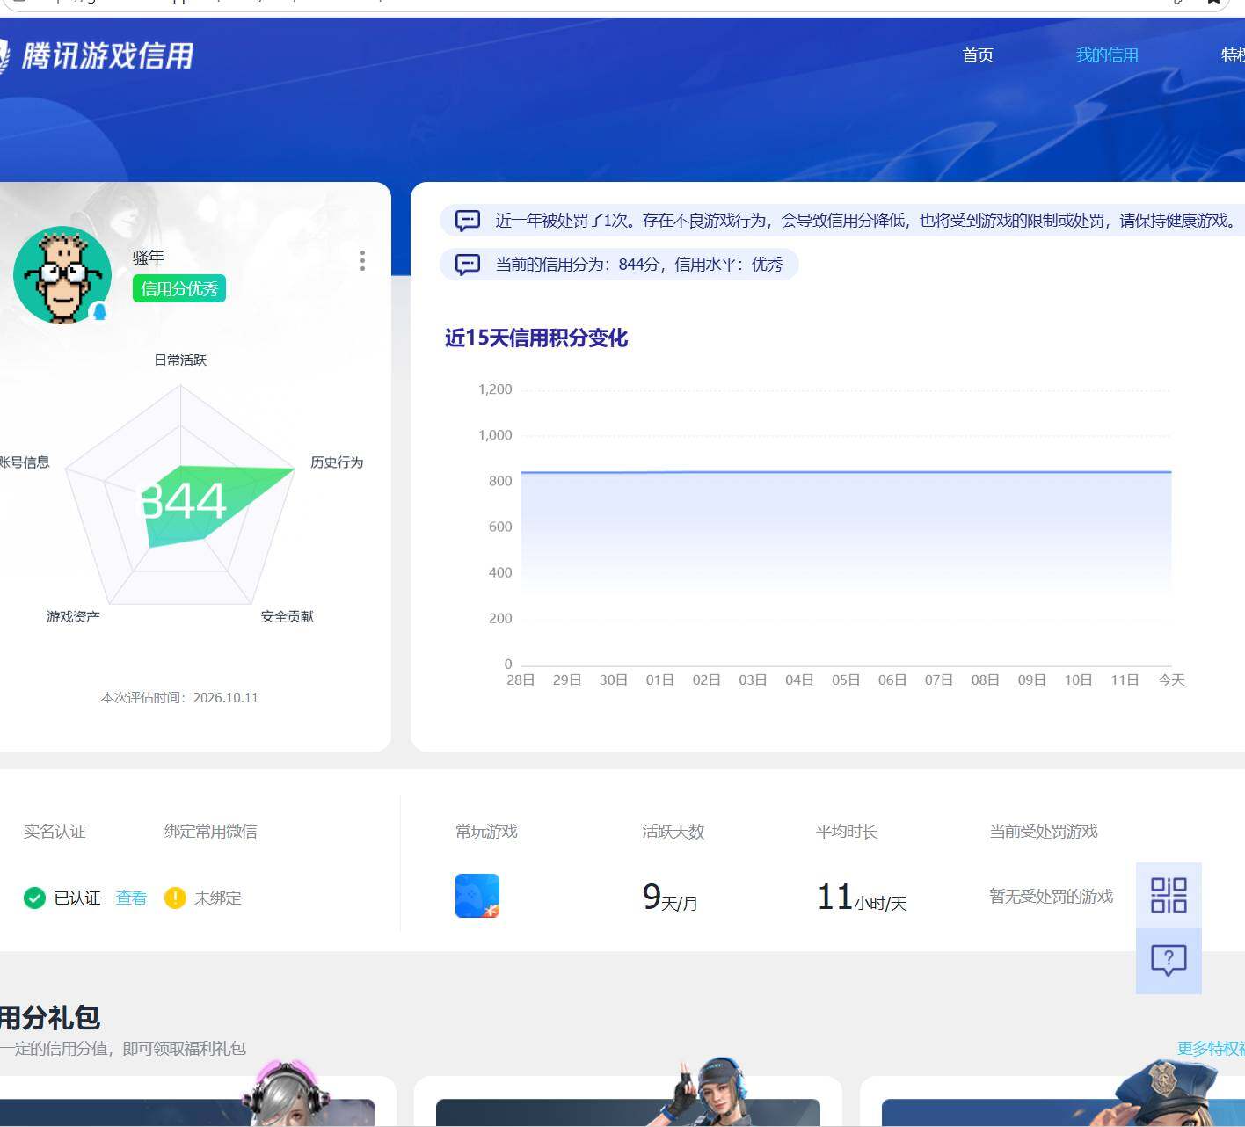Open 更多特权 link
The width and height of the screenshot is (1245, 1127).
(1211, 1048)
